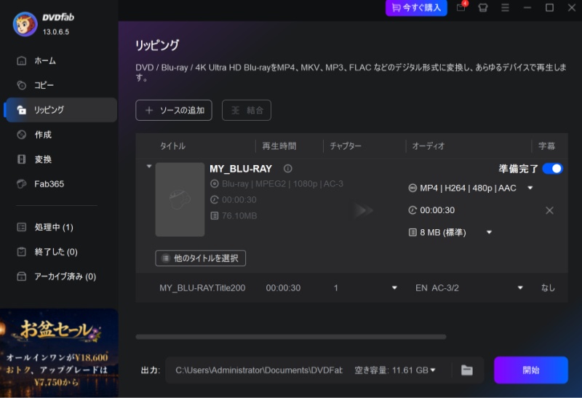Click ソースの追加 add source button
Screen dimensions: 582x398
(x=174, y=111)
